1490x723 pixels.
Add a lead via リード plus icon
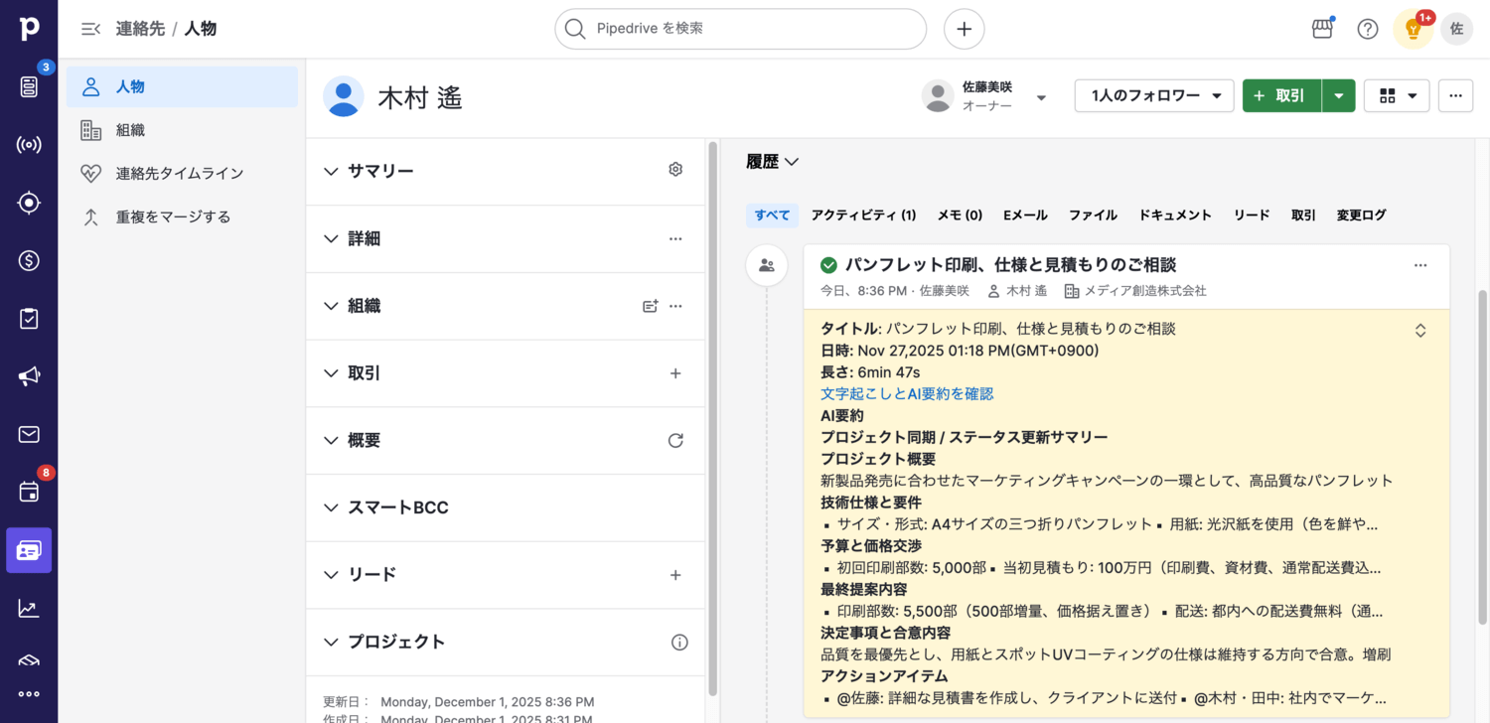[x=675, y=575]
